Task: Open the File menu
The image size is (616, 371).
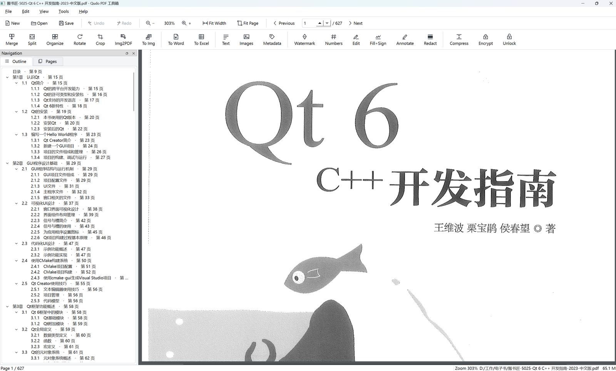Action: tap(8, 12)
